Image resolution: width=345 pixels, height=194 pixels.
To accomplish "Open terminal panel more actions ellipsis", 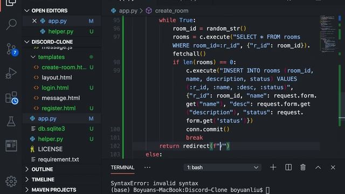I will (x=147, y=168).
